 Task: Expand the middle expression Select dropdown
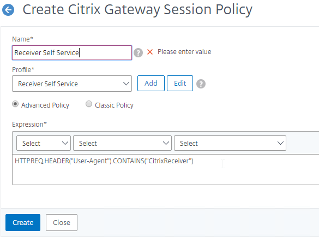click(122, 143)
